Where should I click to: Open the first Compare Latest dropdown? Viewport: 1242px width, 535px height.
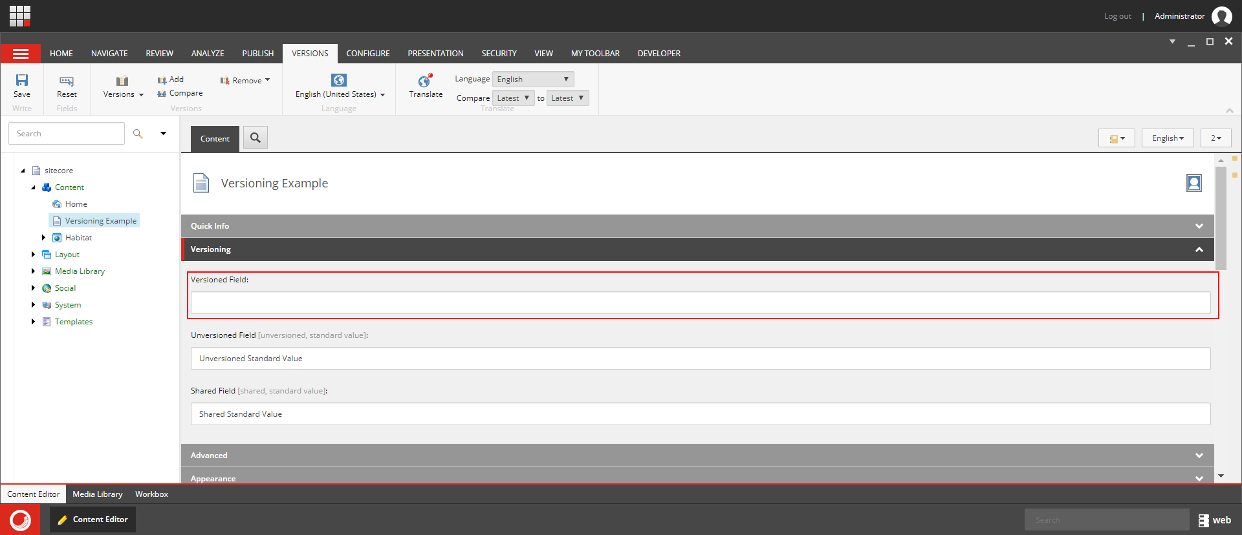(514, 98)
